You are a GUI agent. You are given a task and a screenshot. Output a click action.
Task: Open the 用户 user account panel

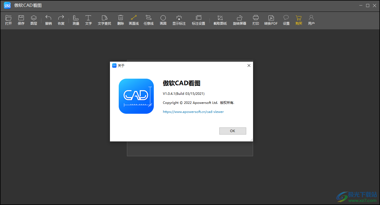311,20
